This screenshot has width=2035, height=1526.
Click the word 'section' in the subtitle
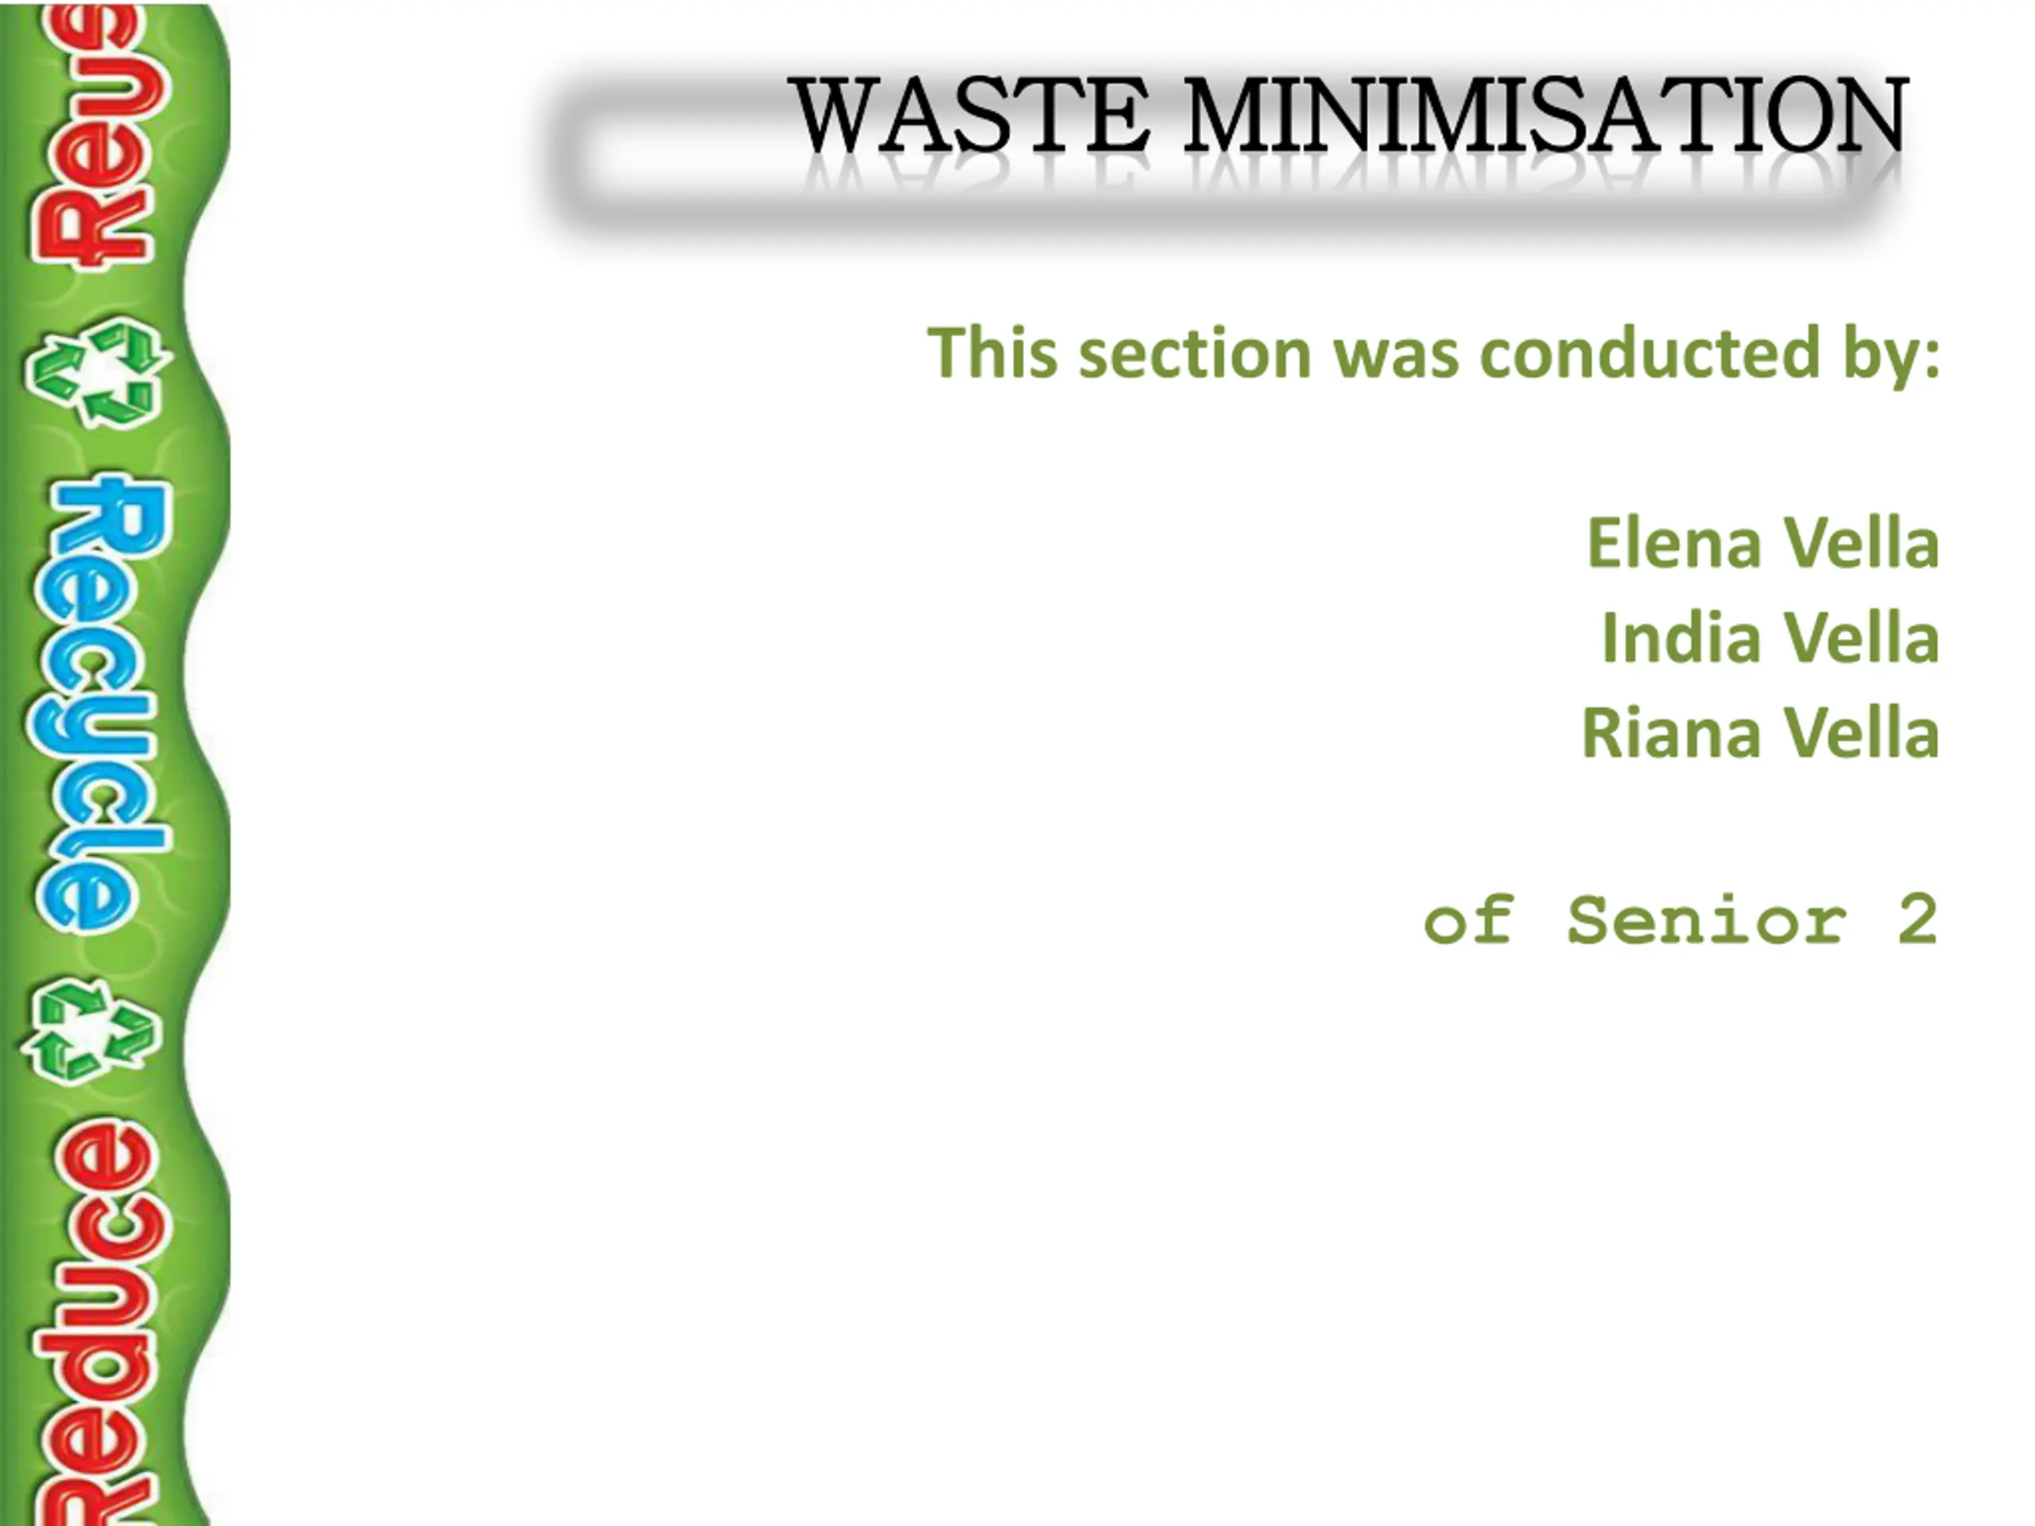click(1194, 353)
